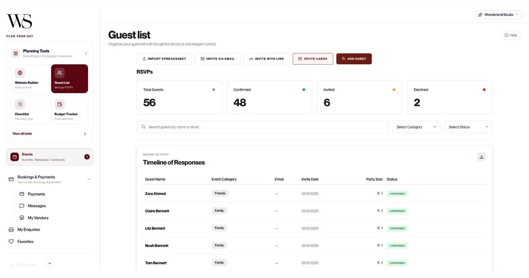Select the Guest List people icon
This screenshot has height=278, width=529.
click(x=60, y=73)
